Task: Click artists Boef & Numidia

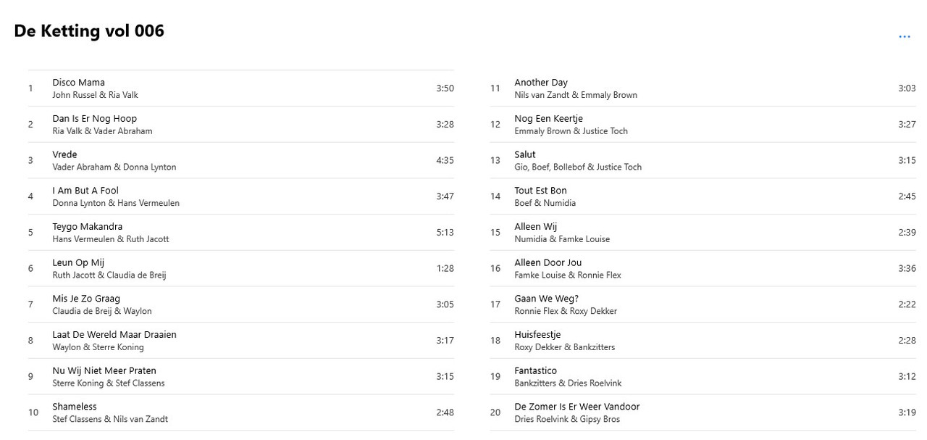Action: 545,203
